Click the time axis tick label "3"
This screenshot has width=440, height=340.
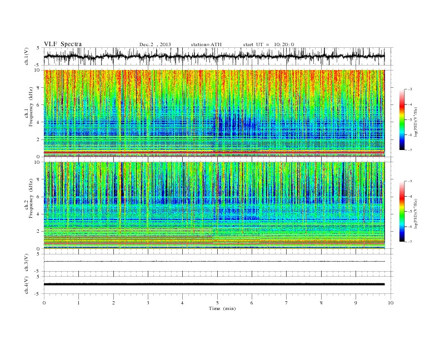click(148, 303)
